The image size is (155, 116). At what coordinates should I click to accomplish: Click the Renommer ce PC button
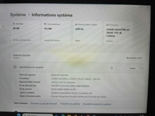[134, 58]
